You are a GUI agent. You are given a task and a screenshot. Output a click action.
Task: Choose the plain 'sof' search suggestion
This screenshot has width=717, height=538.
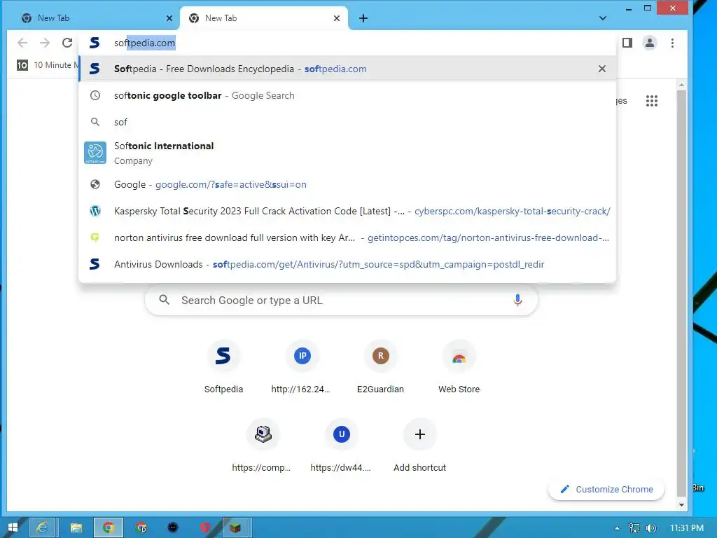(347, 122)
